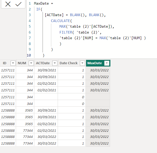The width and height of the screenshot is (157, 153).
Task: Click MAX('table (2)'[ACTDate]) on line 5
Action: click(86, 27)
